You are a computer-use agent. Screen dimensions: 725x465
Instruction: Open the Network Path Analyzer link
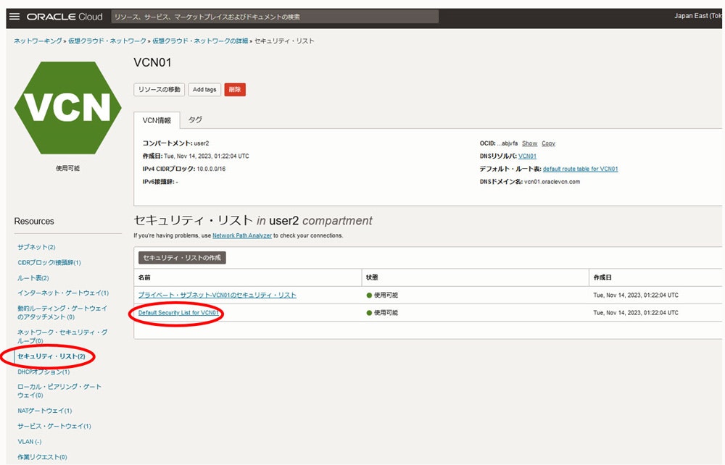pyautogui.click(x=242, y=235)
